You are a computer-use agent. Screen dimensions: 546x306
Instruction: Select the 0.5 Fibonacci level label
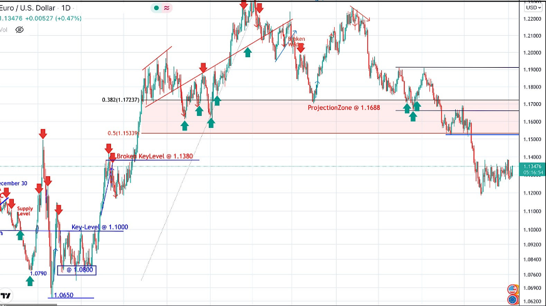(124, 134)
